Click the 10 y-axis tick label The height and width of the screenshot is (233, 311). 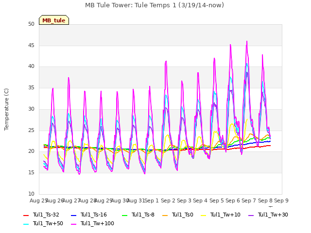[x=31, y=194]
